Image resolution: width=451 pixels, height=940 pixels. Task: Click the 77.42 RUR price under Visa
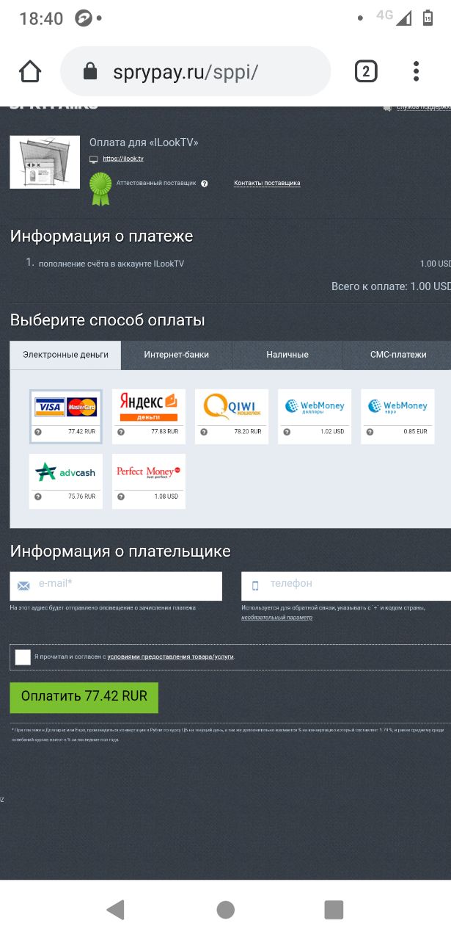[x=81, y=432]
